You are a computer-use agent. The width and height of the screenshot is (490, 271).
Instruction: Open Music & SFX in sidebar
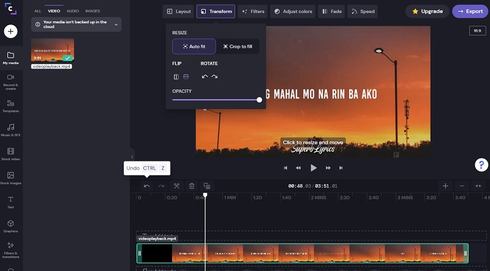[10, 130]
